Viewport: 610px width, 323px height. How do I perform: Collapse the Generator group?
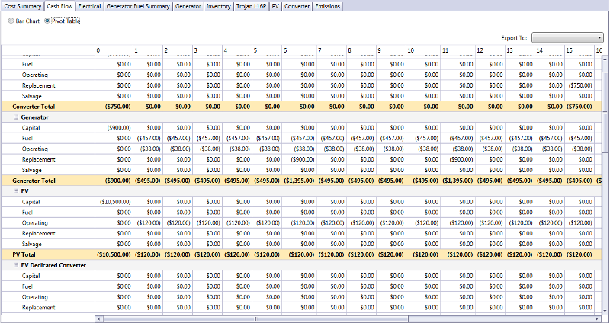[x=16, y=117]
